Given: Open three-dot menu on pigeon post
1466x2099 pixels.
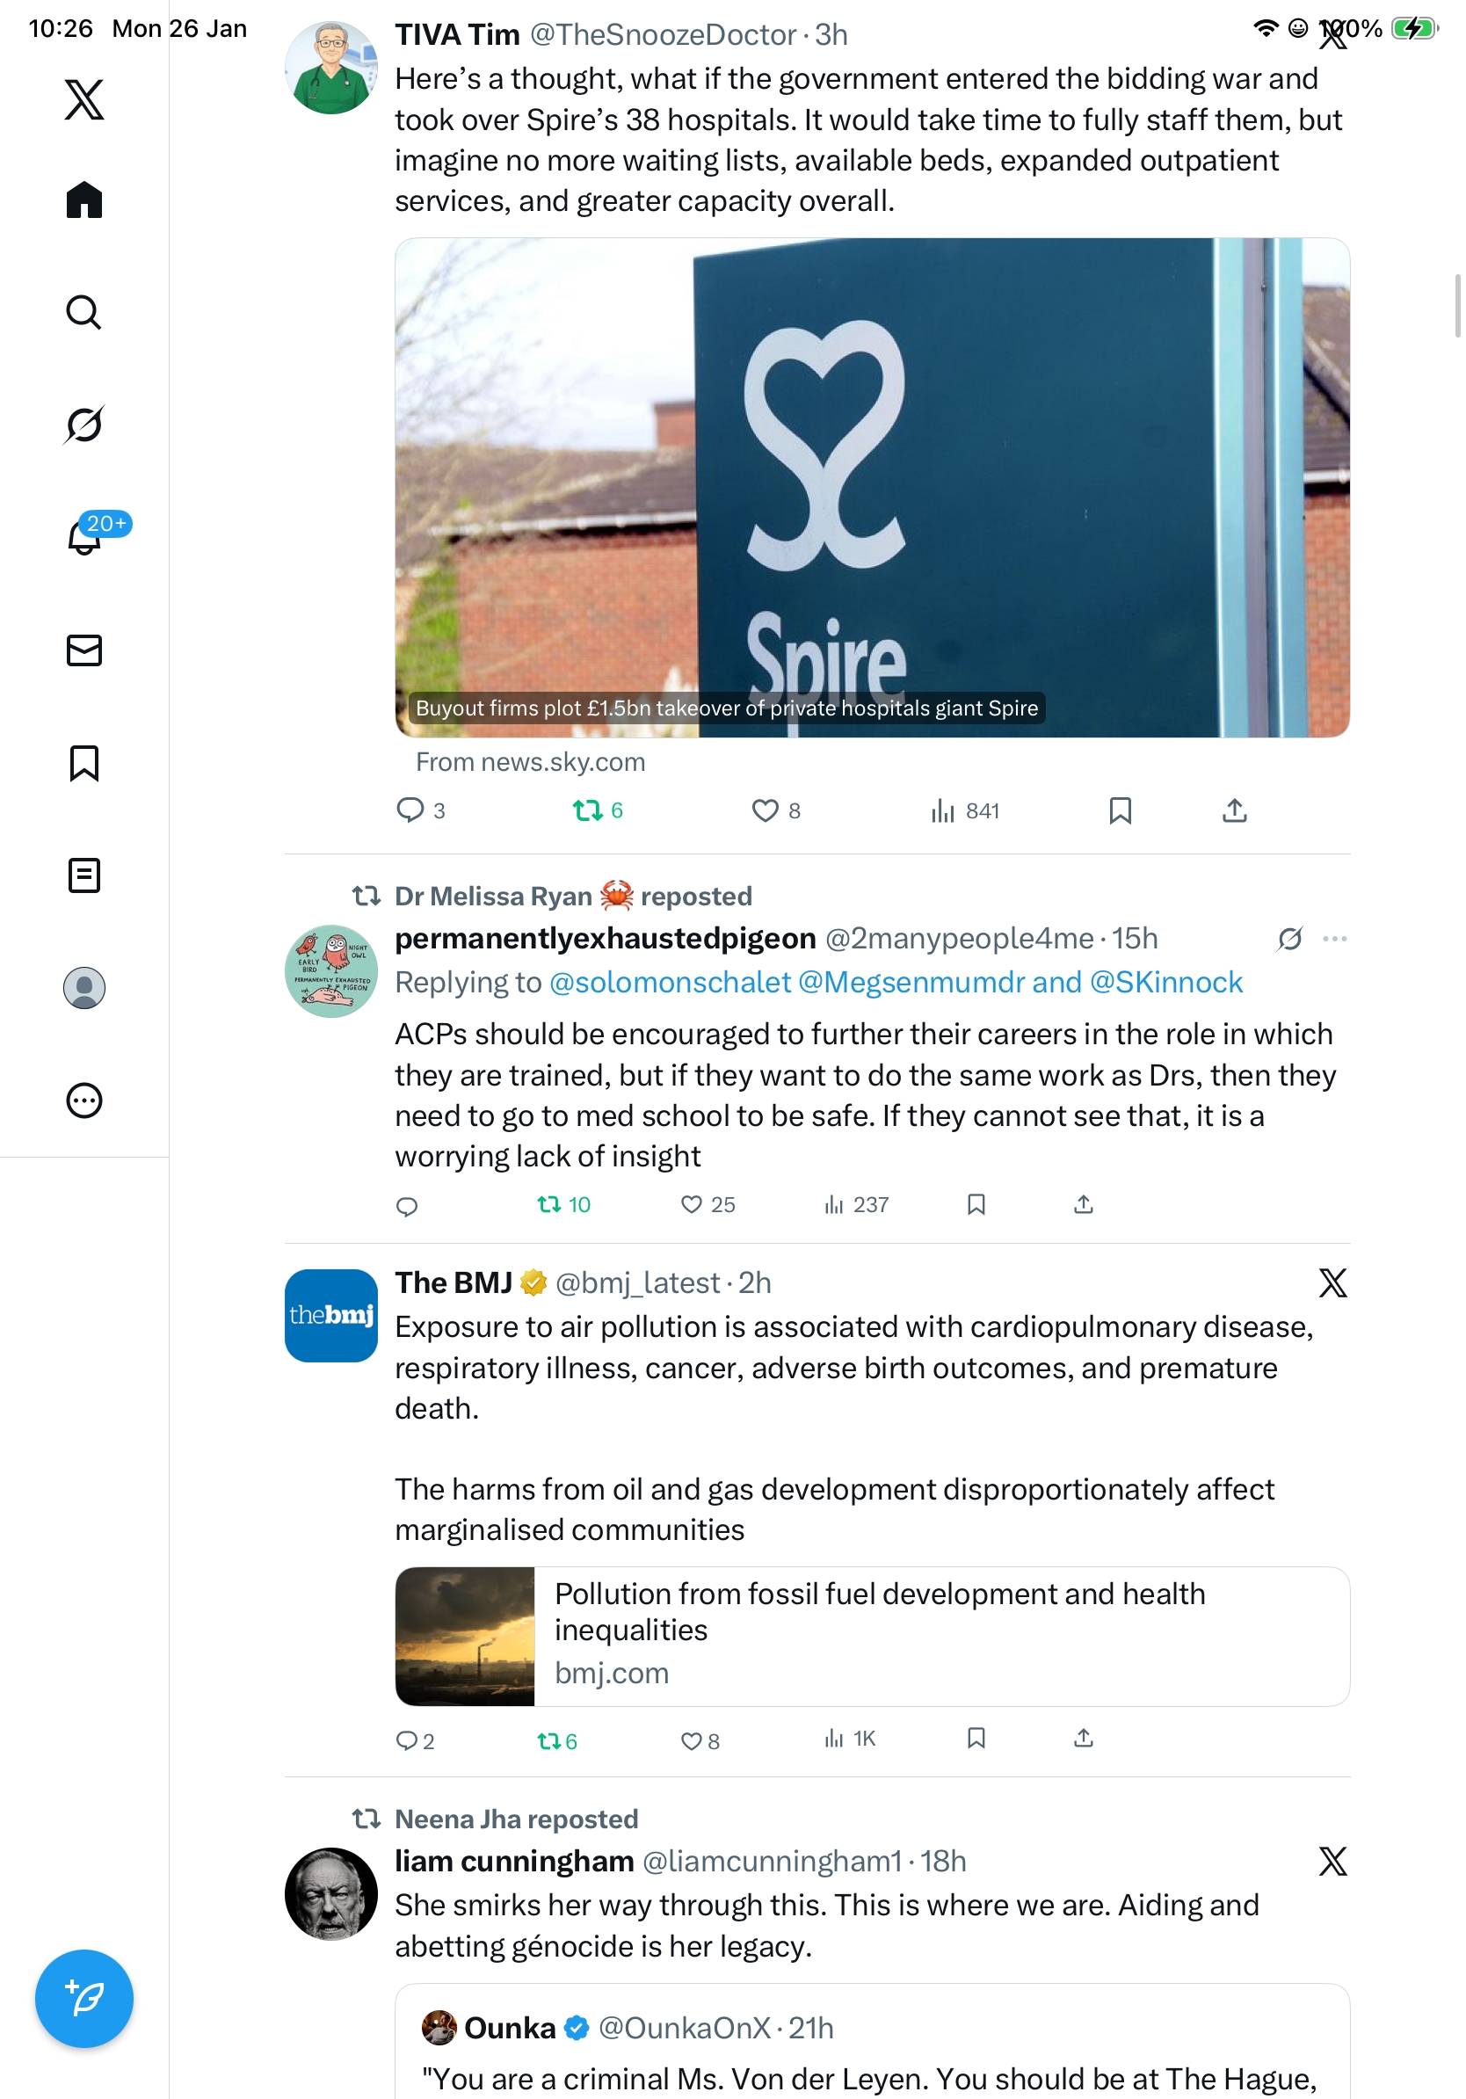Looking at the screenshot, I should [x=1334, y=939].
